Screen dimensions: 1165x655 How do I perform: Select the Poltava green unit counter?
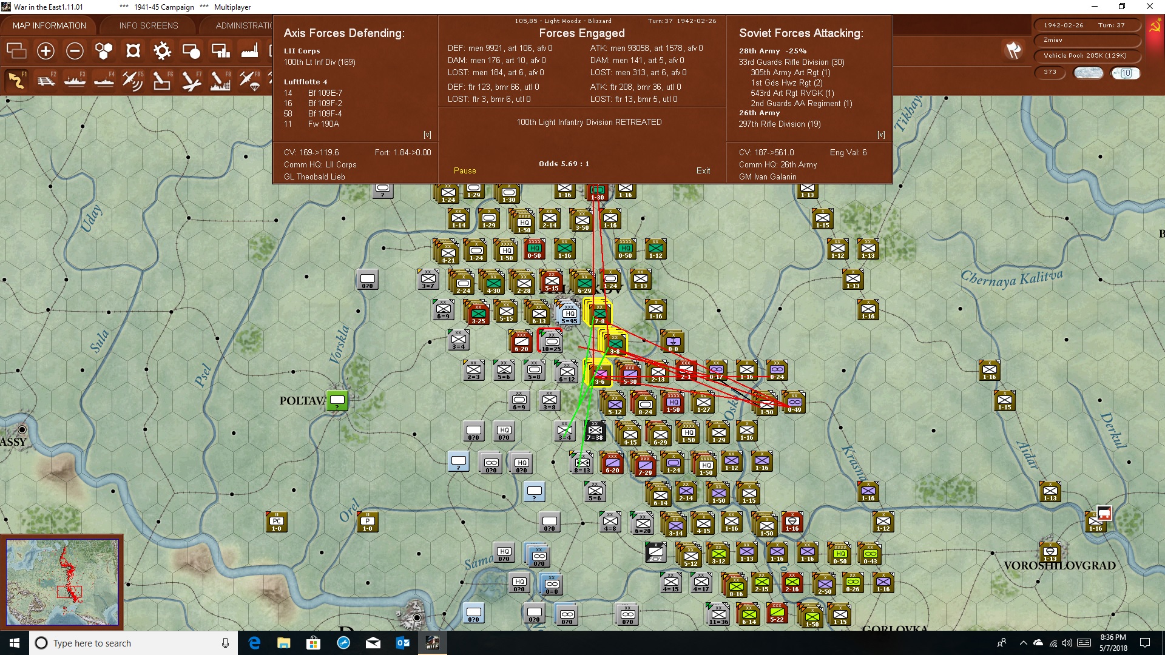pyautogui.click(x=337, y=400)
